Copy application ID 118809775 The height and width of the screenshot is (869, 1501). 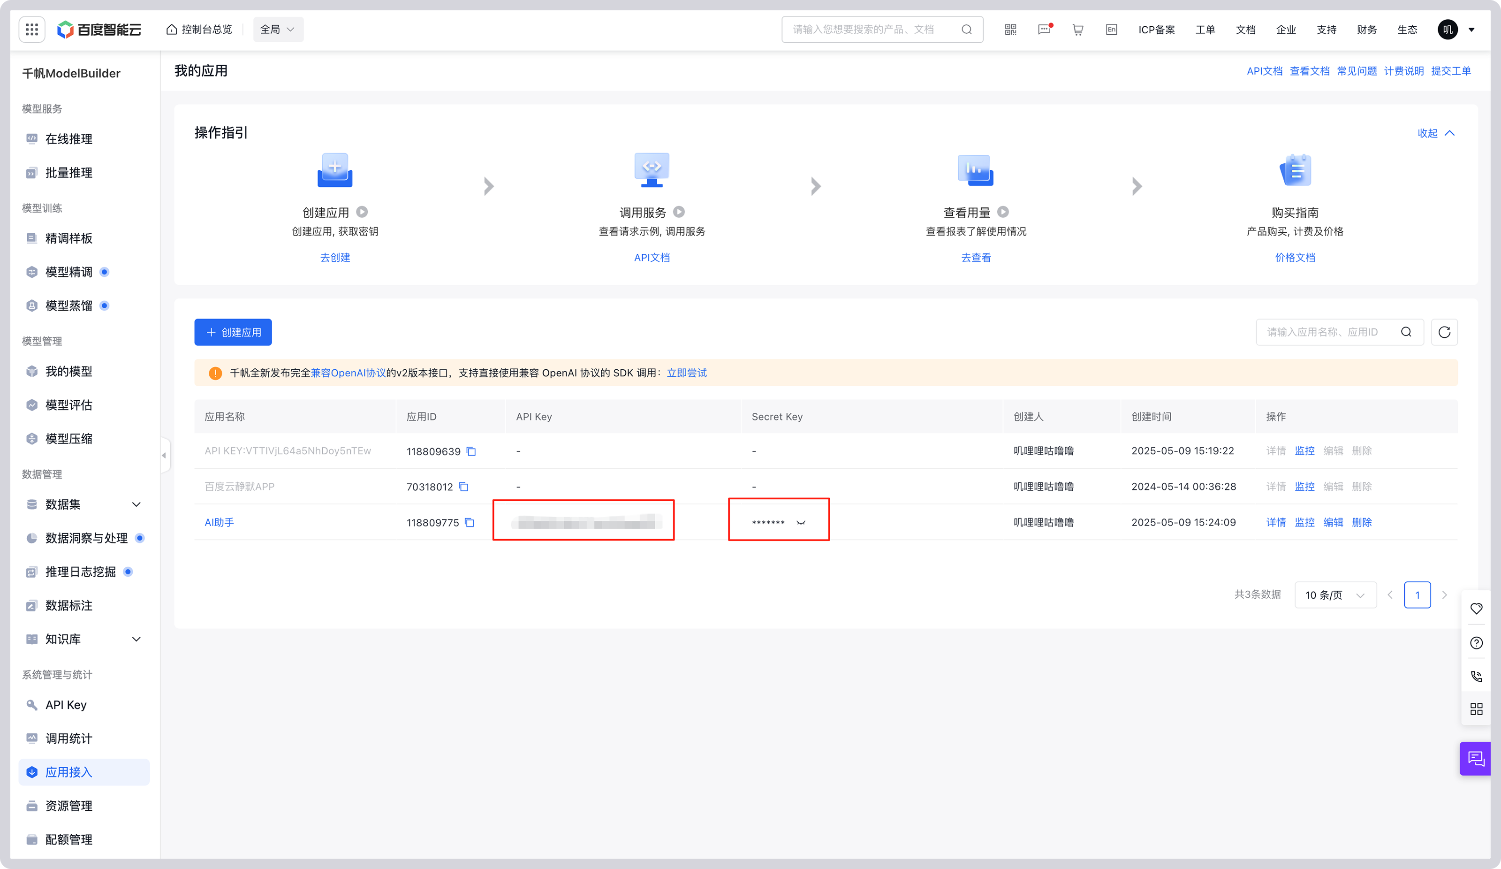(x=470, y=523)
